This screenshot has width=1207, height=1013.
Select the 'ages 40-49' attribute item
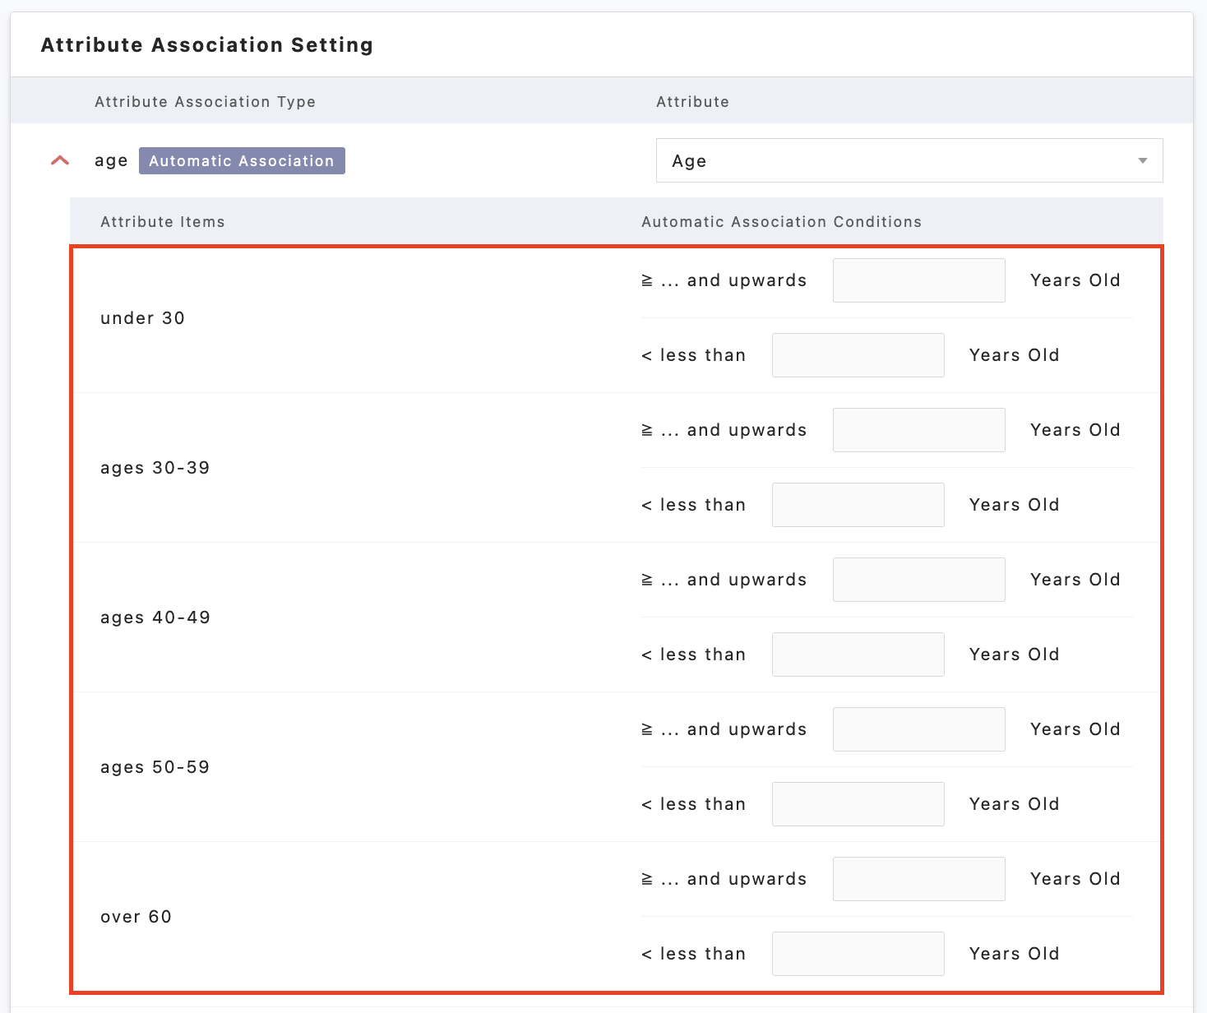click(155, 618)
